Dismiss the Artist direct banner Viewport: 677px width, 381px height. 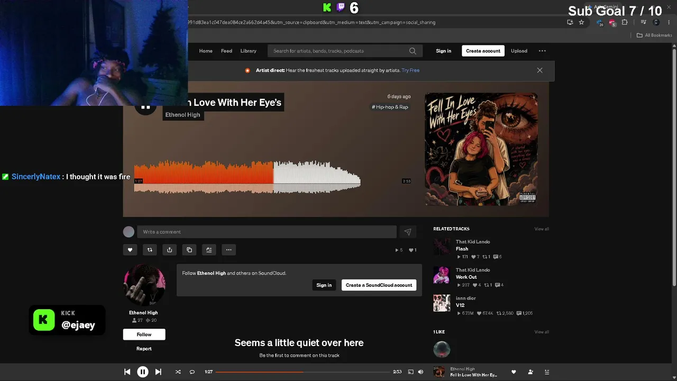point(539,70)
